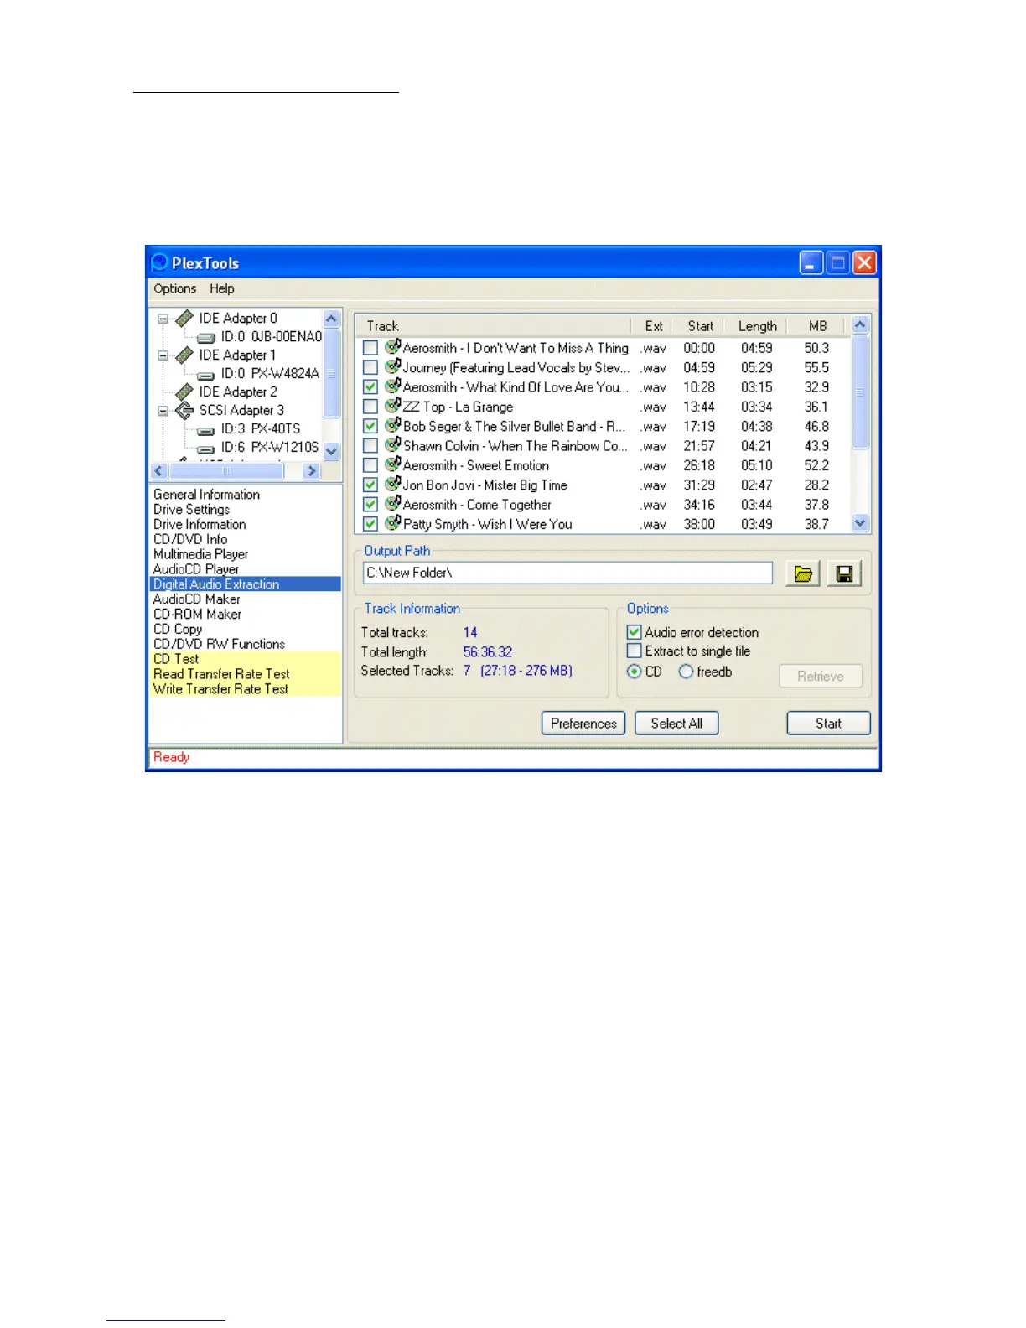Click the Output Path text field
1026x1328 pixels.
pos(567,573)
